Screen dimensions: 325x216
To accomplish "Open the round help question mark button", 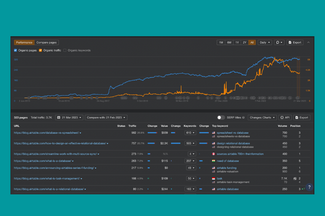I will coord(309,187).
